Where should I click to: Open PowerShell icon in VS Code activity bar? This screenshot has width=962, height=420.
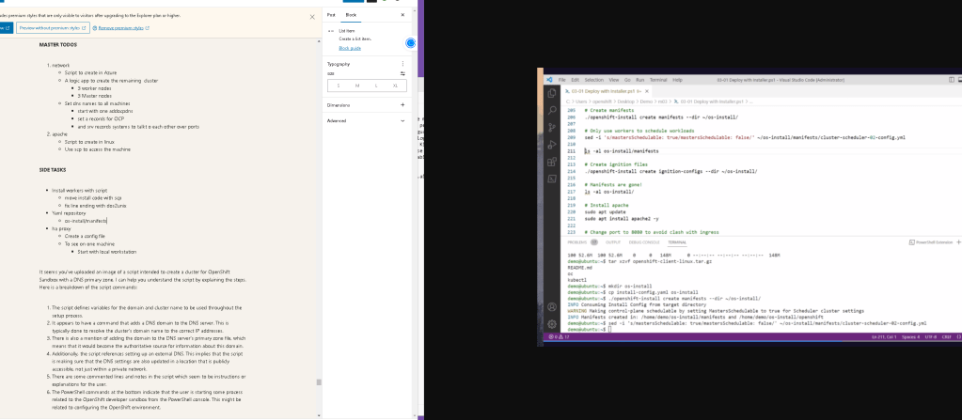pyautogui.click(x=552, y=179)
